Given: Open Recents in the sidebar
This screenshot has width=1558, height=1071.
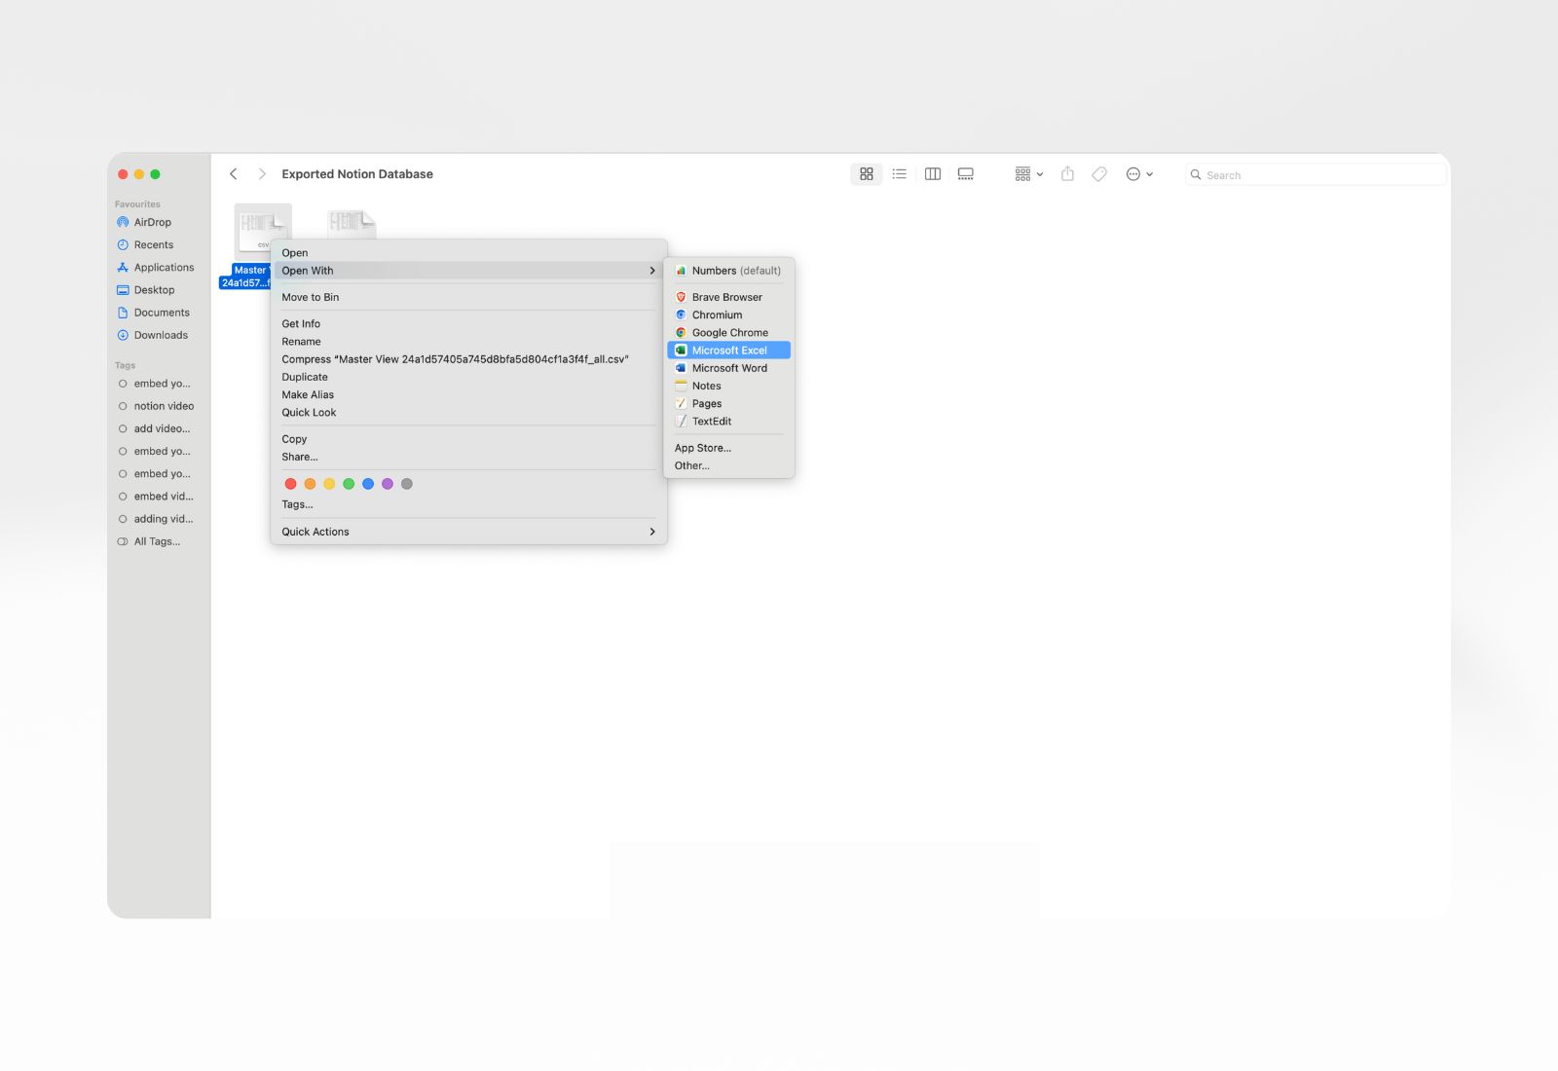Looking at the screenshot, I should pyautogui.click(x=156, y=244).
